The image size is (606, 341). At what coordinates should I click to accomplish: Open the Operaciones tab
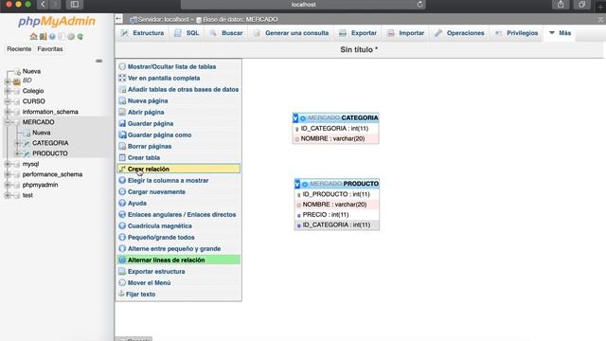click(x=459, y=33)
